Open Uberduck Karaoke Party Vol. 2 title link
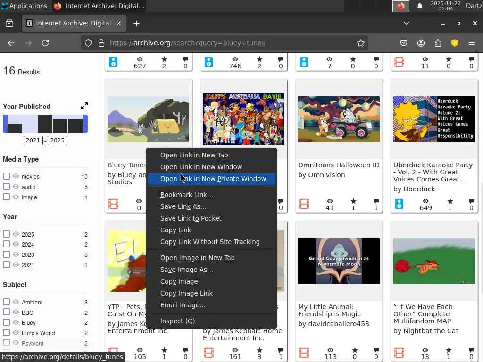Viewport: 483px width, 362px height. tap(433, 172)
